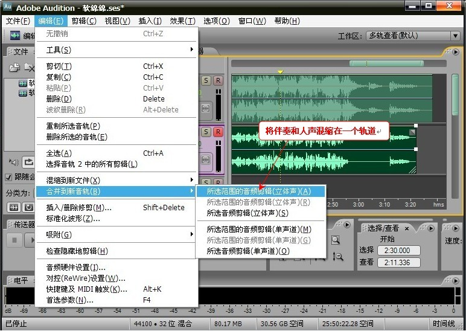
Task: Click the highlighted 合并到新音轨(B) menu entry
Action: coord(116,191)
